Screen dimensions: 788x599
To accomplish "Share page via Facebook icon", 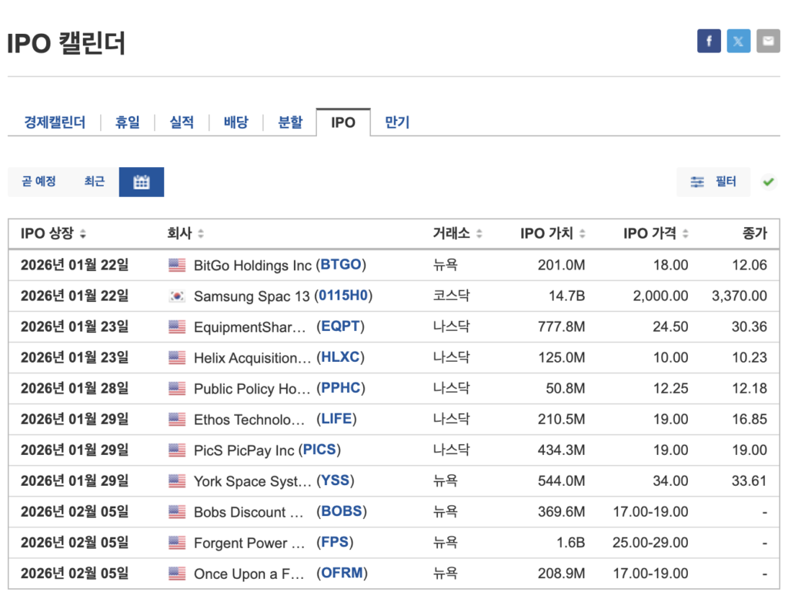I will tap(709, 41).
